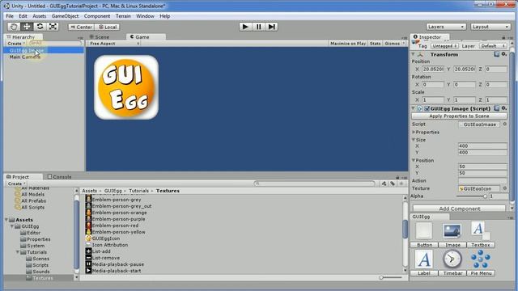Open Transform component settings gear
The height and width of the screenshot is (291, 518).
click(503, 54)
